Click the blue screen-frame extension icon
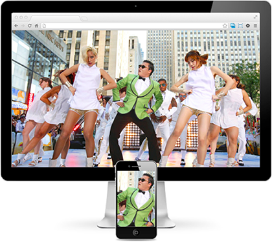This screenshot has width=272, height=242. point(240,26)
